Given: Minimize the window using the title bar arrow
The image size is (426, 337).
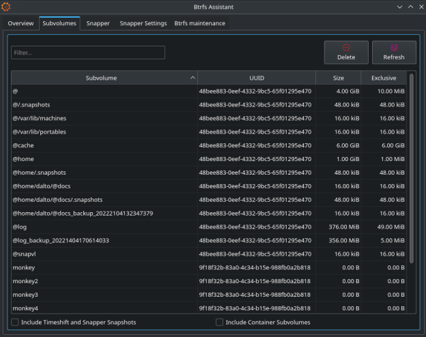Looking at the screenshot, I should [399, 7].
